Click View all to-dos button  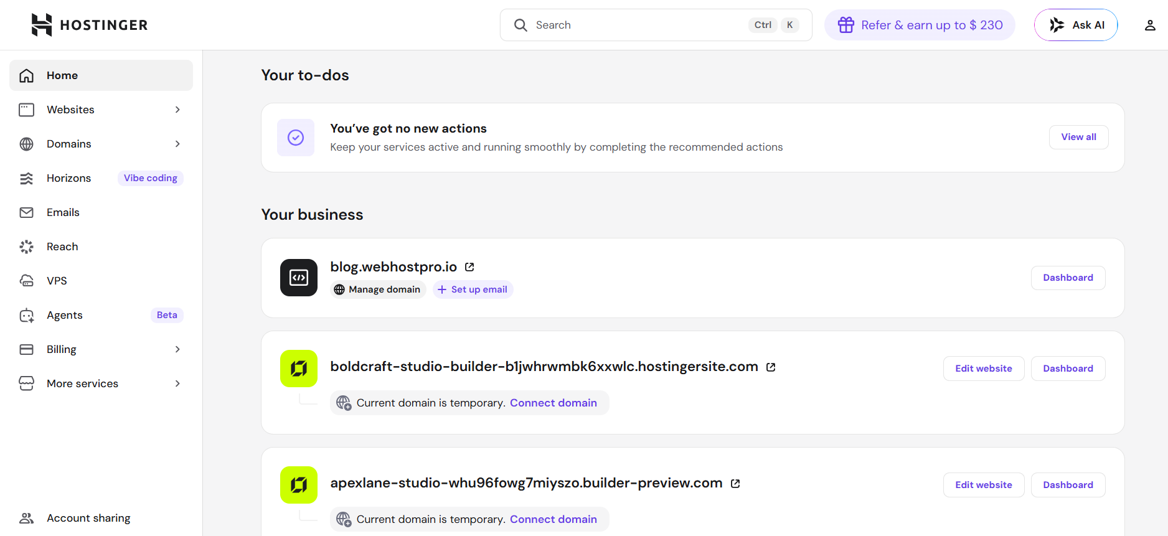1079,137
